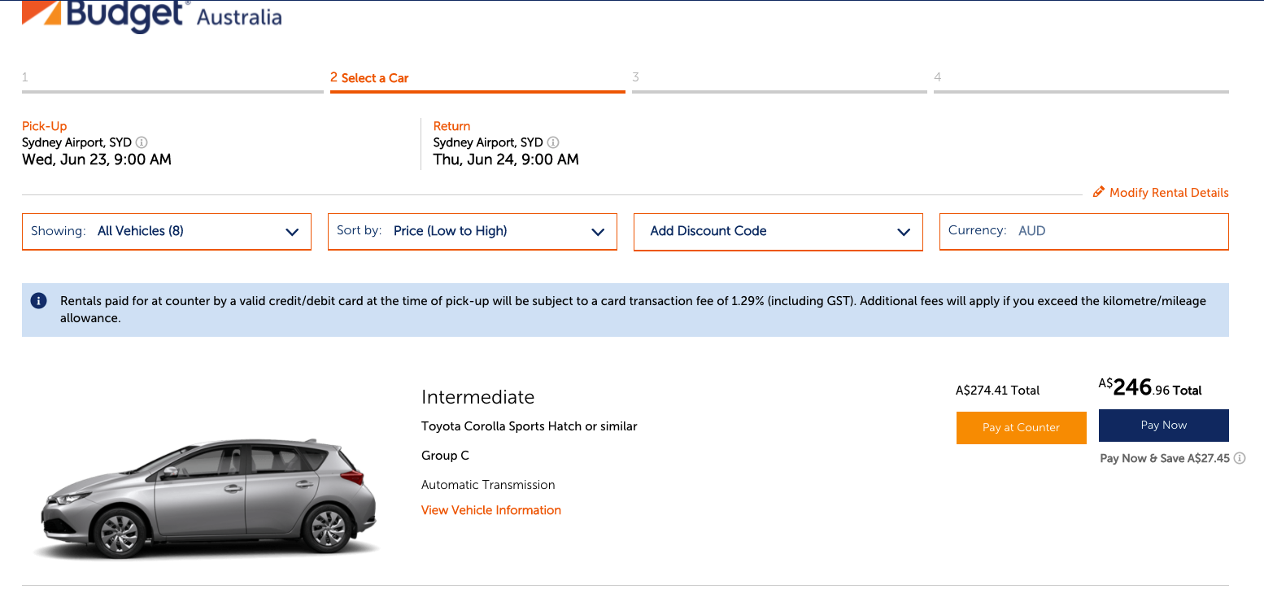1264x598 pixels.
Task: Go to step 4 of the booking progress
Action: pyautogui.click(x=1081, y=81)
